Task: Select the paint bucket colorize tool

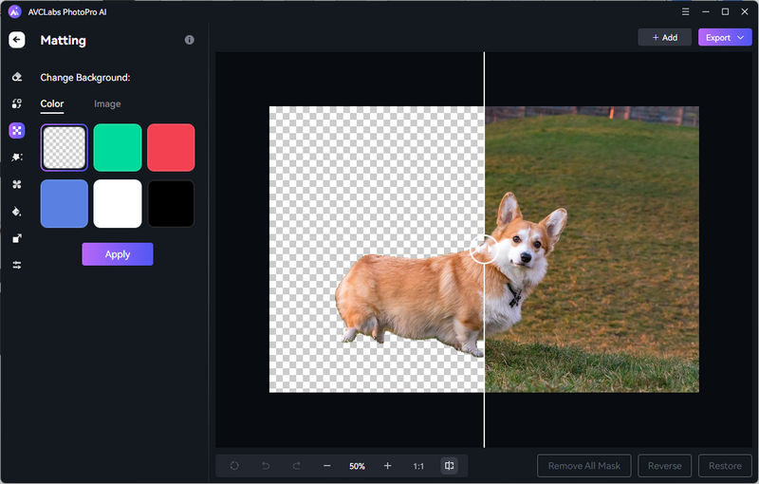Action: (x=17, y=212)
